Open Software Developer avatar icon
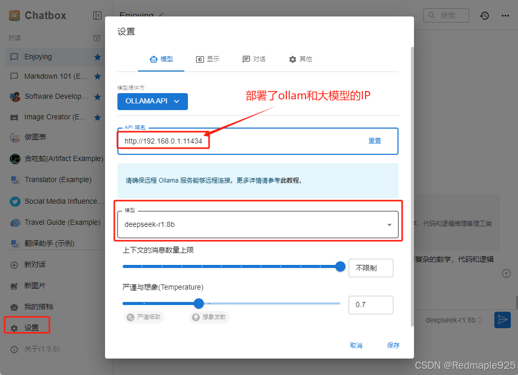518x375 pixels. [x=15, y=97]
